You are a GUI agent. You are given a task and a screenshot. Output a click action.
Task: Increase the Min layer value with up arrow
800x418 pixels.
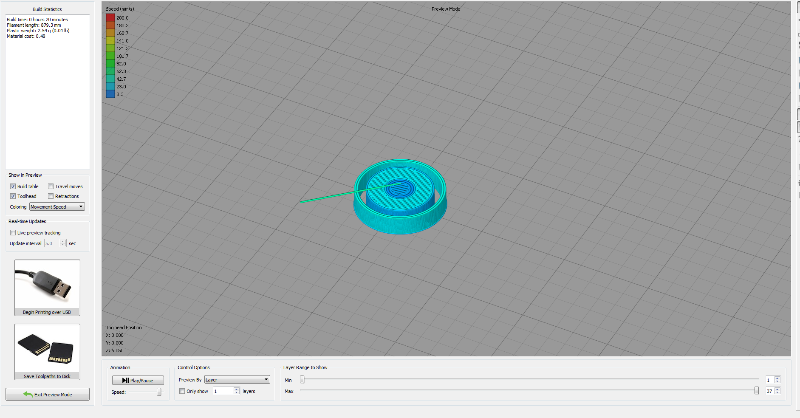point(777,378)
